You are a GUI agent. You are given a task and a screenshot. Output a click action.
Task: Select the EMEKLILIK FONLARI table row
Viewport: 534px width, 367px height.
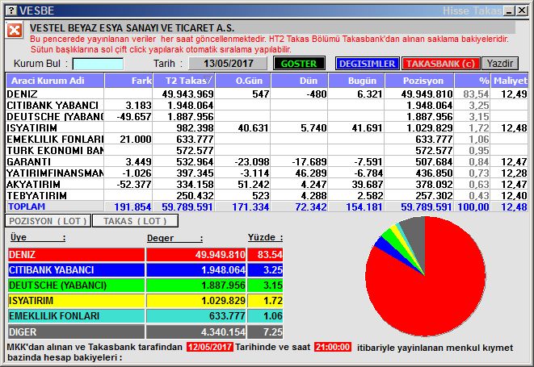[267, 139]
